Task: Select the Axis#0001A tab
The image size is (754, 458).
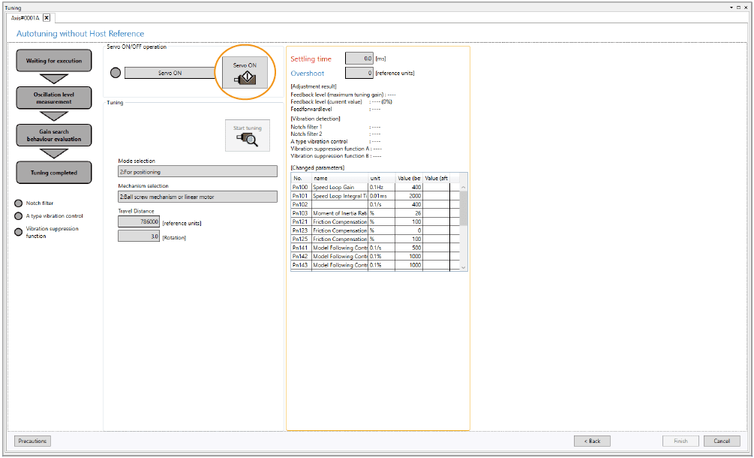Action: click(24, 17)
